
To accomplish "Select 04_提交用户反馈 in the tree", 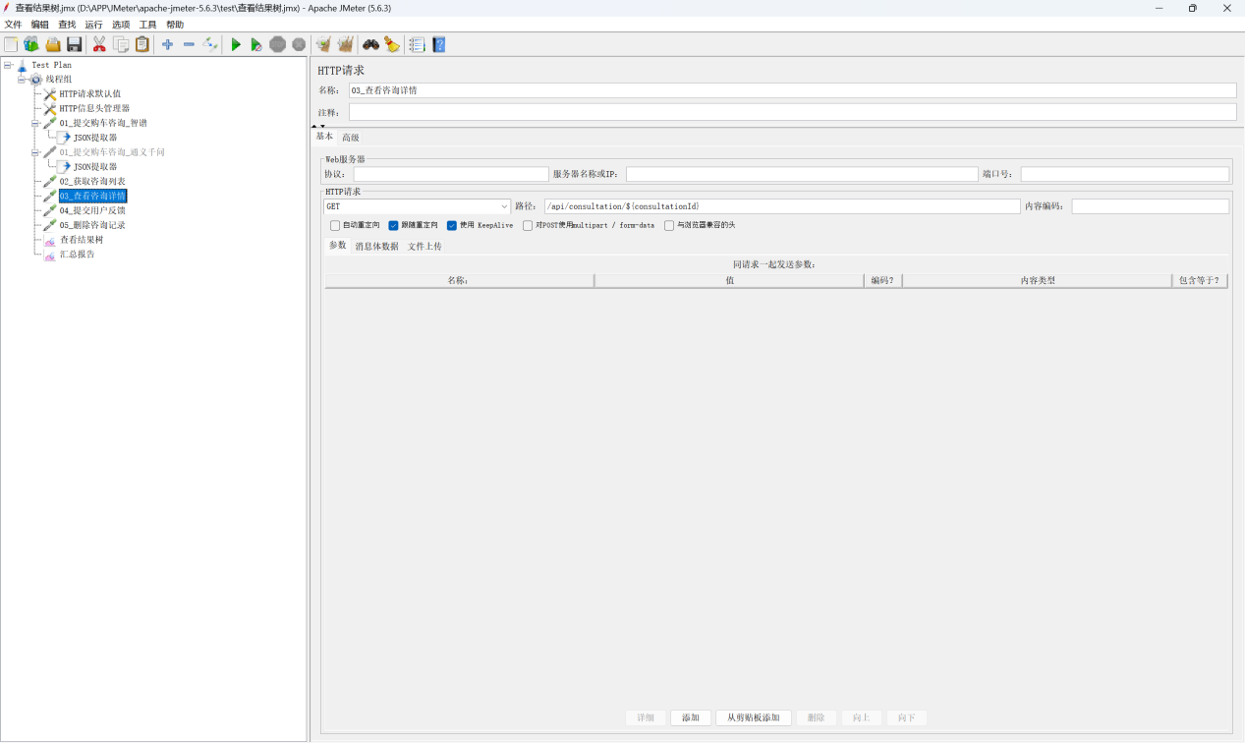I will point(92,210).
